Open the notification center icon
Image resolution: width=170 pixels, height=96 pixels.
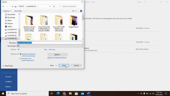(166, 94)
